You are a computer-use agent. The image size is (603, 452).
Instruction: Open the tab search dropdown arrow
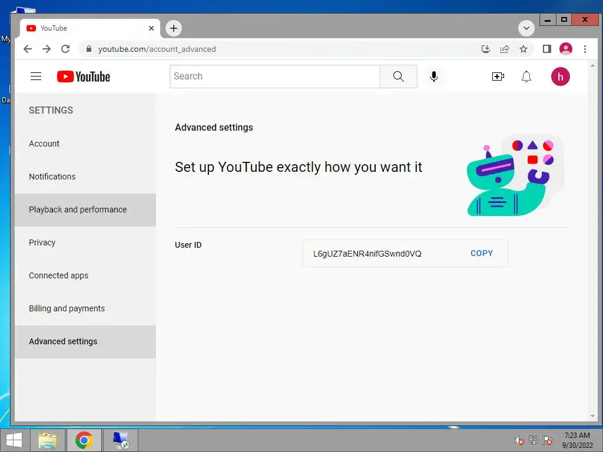tap(526, 28)
